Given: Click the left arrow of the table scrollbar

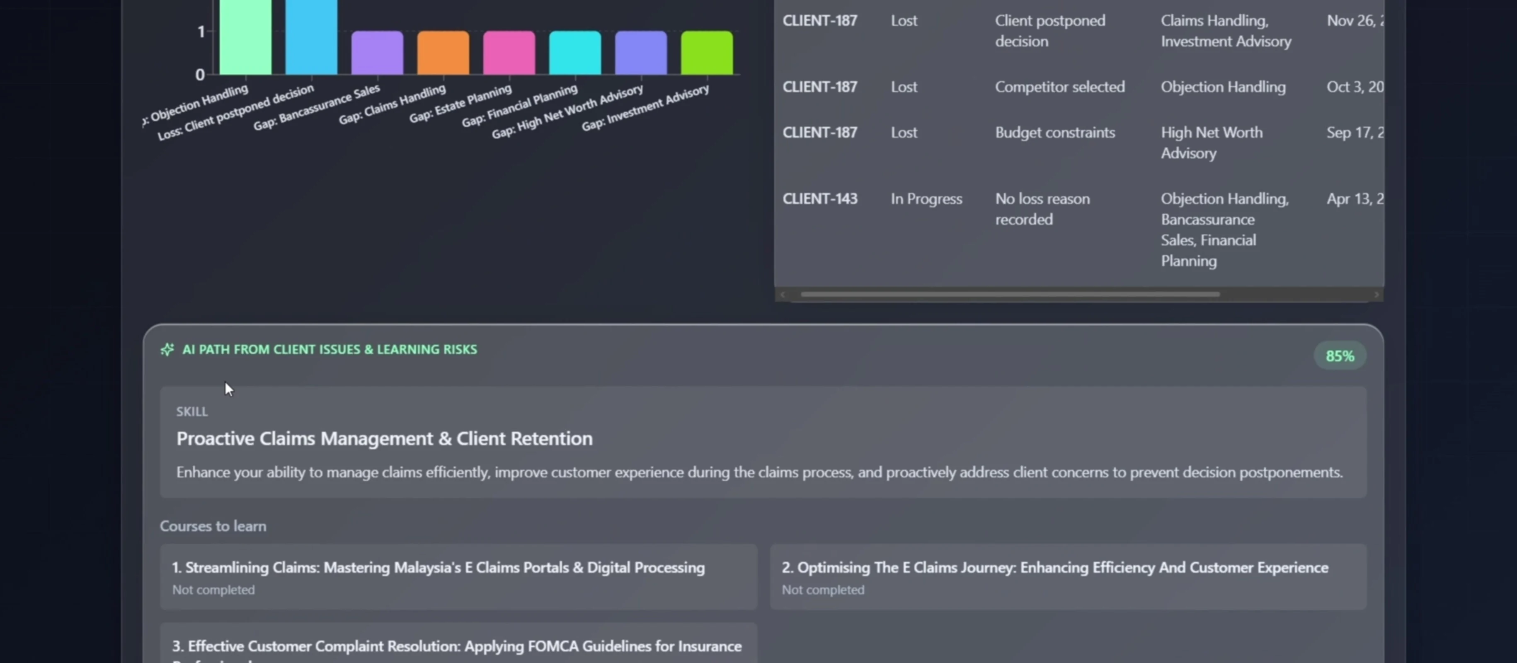Looking at the screenshot, I should click(783, 294).
